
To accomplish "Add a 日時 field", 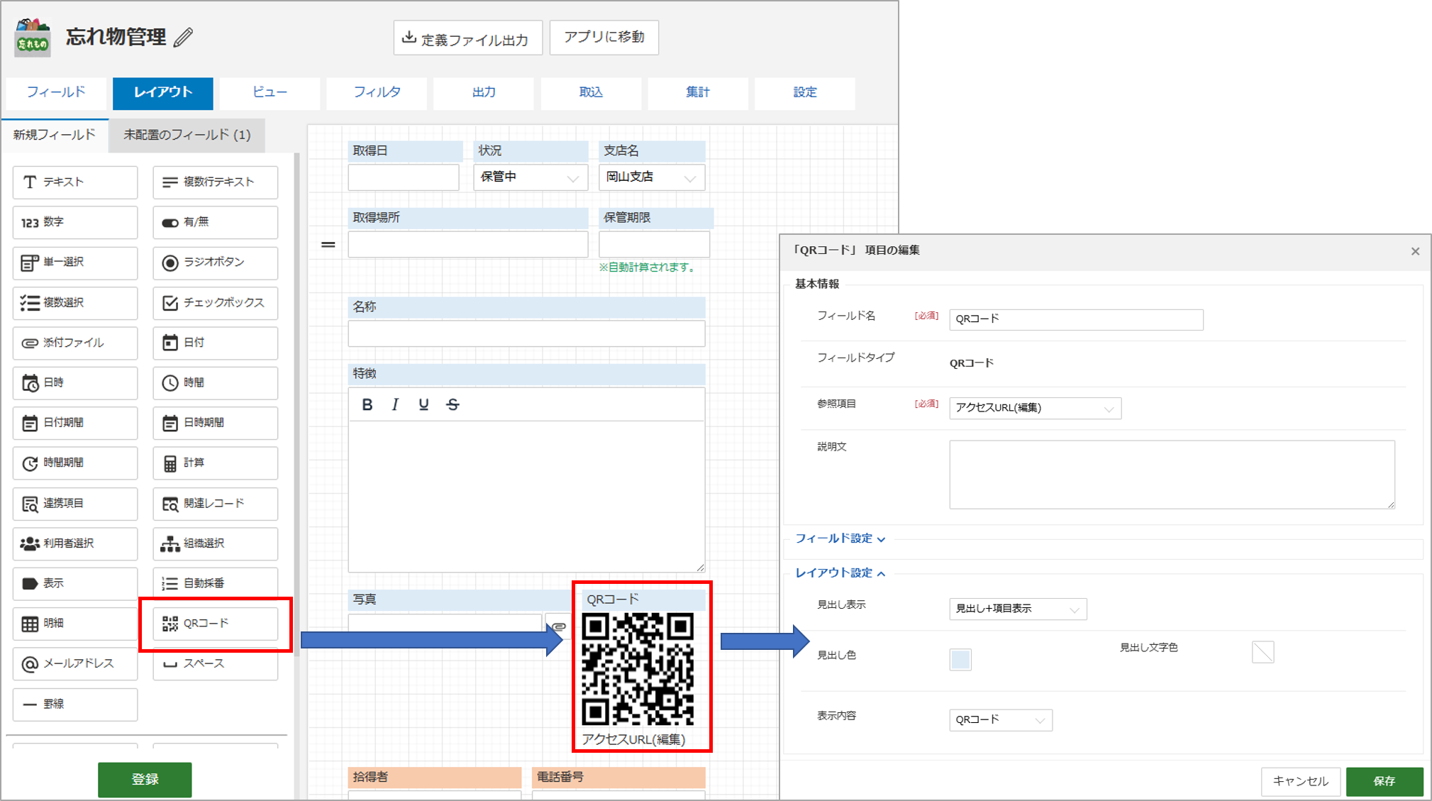I will (75, 383).
